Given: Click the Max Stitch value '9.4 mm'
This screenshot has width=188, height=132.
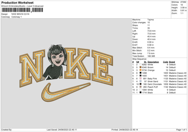Looking at the screenshot, I should (x=151, y=48).
